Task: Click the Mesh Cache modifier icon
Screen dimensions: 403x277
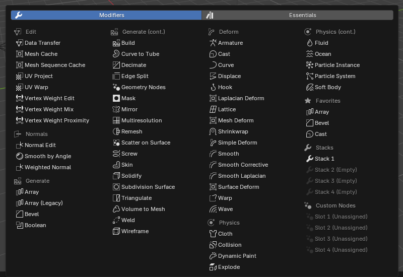Action: pyautogui.click(x=19, y=54)
